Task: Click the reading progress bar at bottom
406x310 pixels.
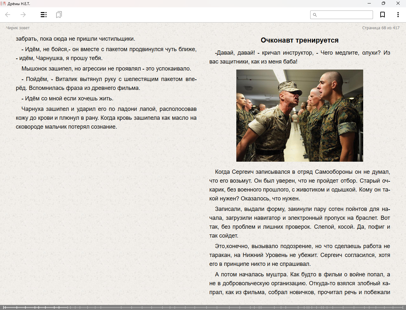Action: coord(203,307)
